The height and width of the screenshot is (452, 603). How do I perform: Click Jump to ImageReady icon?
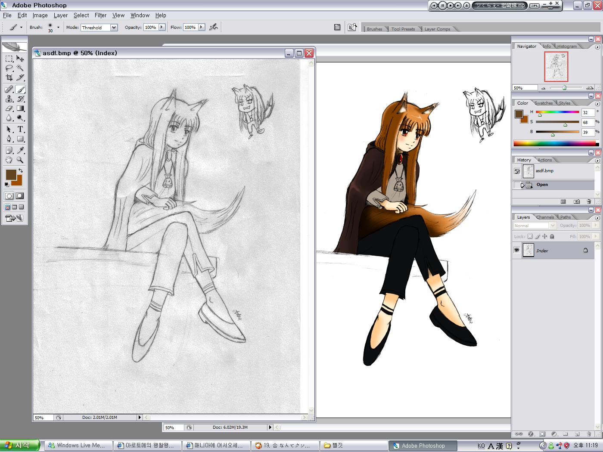click(14, 218)
